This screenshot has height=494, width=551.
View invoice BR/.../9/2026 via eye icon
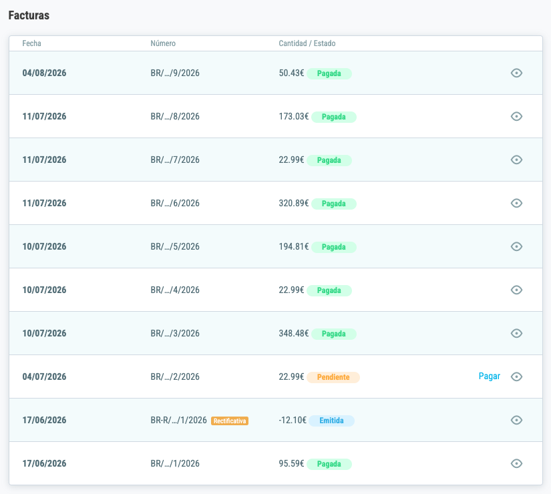(x=516, y=73)
